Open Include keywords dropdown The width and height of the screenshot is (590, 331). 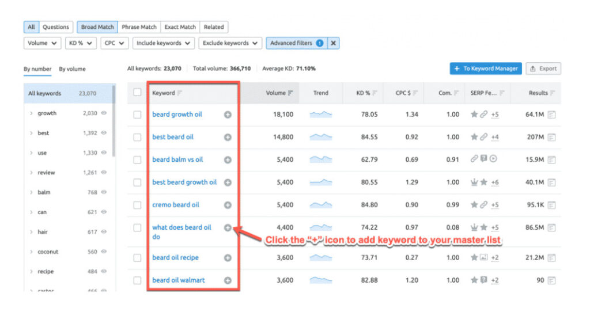click(163, 43)
